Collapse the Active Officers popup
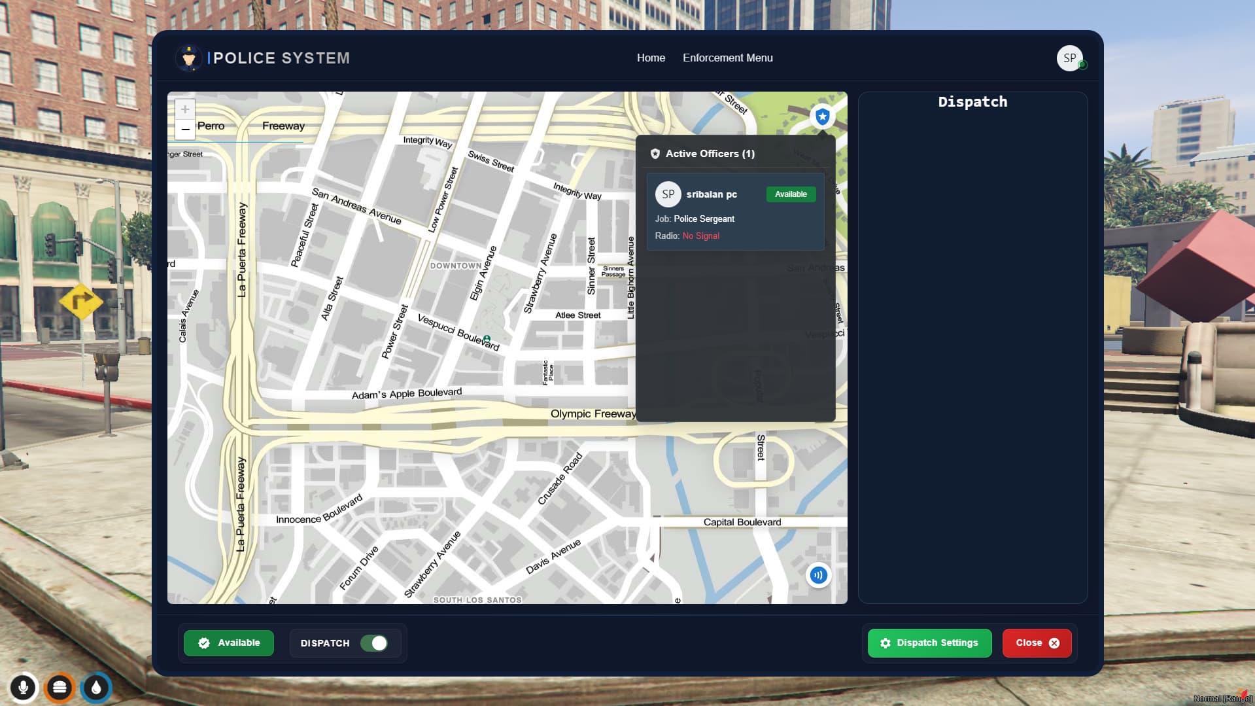Screen dimensions: 1255x706 pos(710,154)
